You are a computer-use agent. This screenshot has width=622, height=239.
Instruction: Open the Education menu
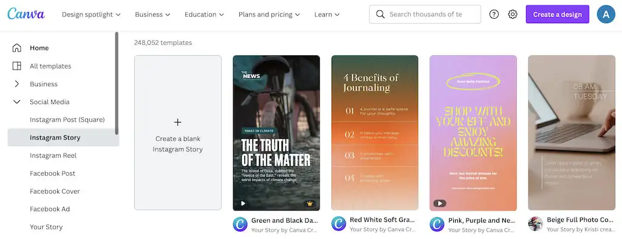pyautogui.click(x=204, y=15)
